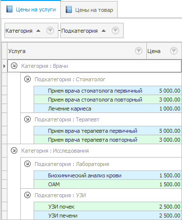Collapse the Подкатегория : Лаборатория group
The image size is (182, 220).
[x=27, y=164]
